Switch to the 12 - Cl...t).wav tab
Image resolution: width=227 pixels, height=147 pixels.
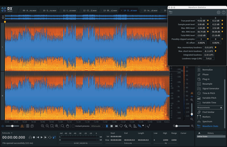(90, 11)
